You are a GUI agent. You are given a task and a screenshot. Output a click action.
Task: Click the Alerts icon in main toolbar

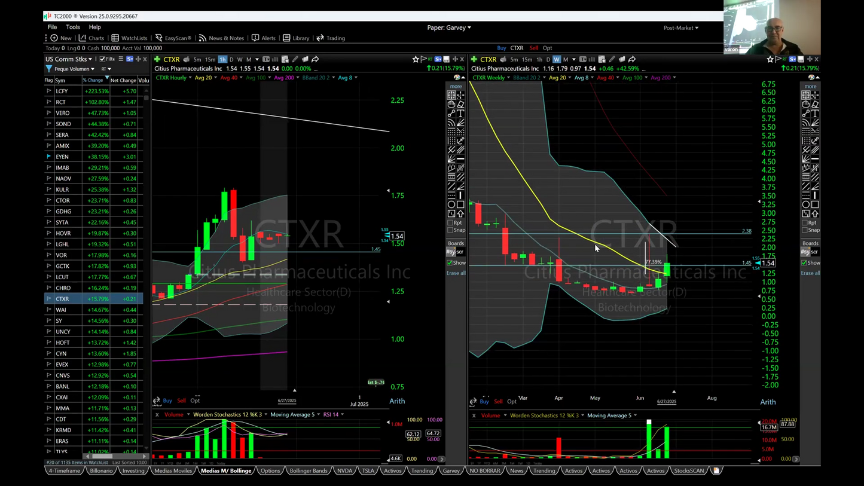click(x=263, y=38)
